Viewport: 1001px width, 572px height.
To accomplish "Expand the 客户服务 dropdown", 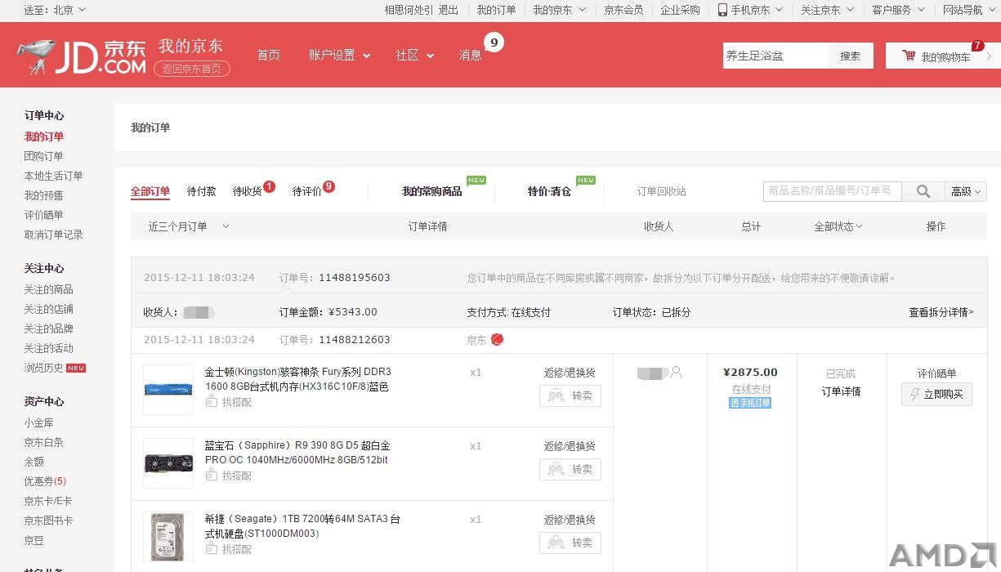I will (898, 10).
